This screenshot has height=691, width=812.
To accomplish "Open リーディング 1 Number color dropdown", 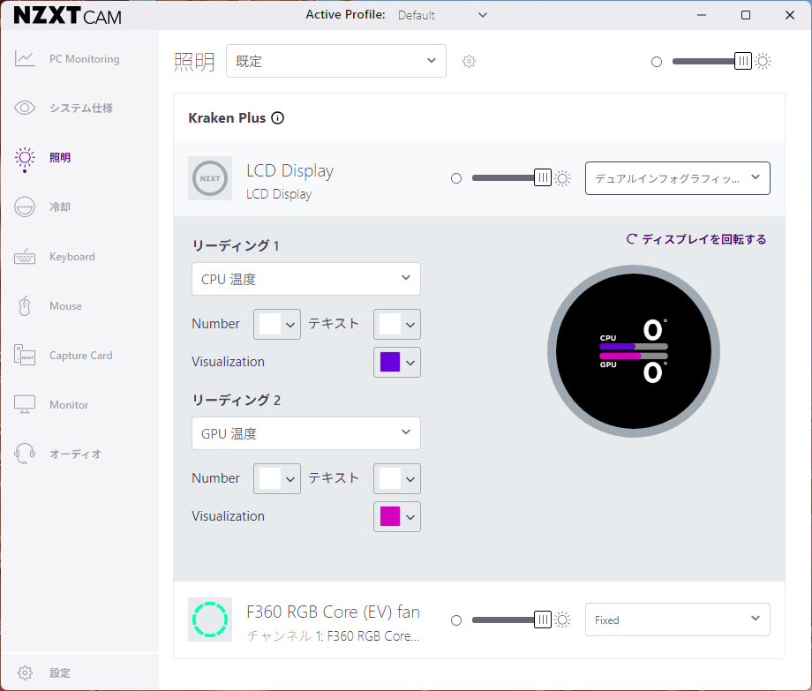I will [277, 324].
